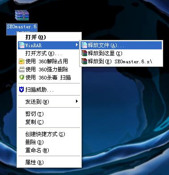The image size is (169, 175).
Task: Choose 复制(C) from the menu
Action: 49,122
